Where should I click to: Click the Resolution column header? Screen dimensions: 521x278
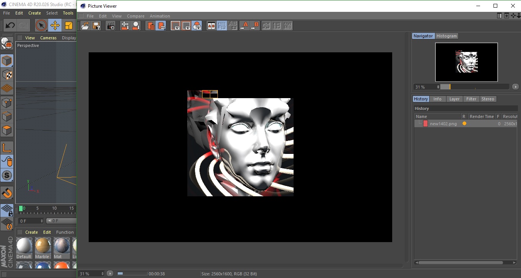pos(510,116)
